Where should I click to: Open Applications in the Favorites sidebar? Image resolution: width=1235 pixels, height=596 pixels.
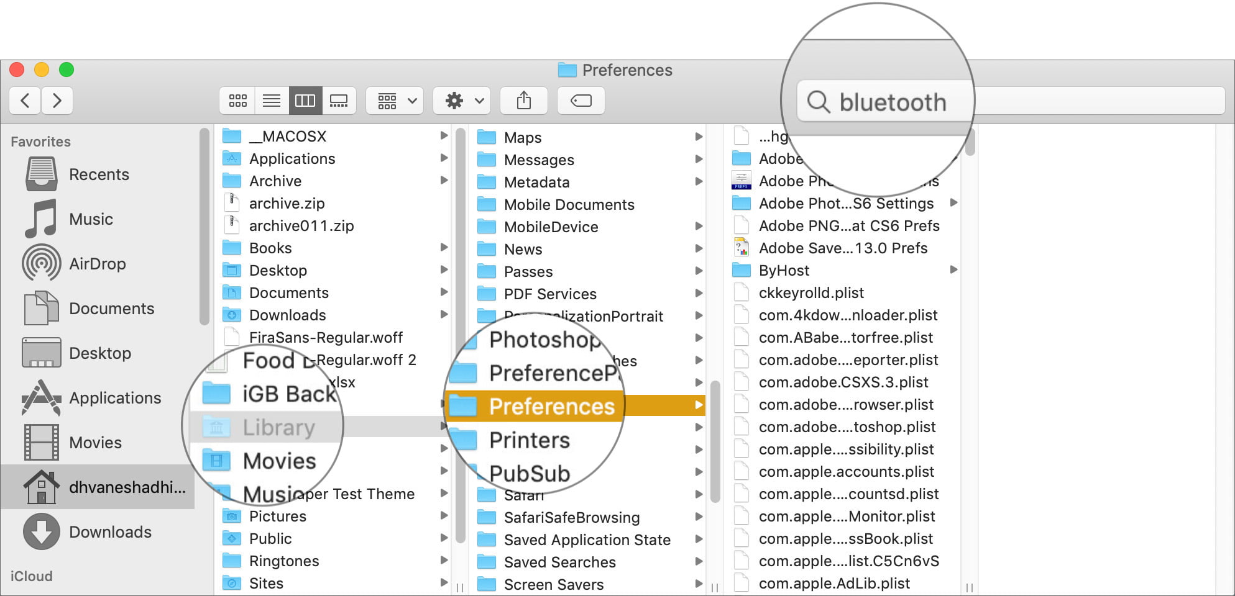115,398
